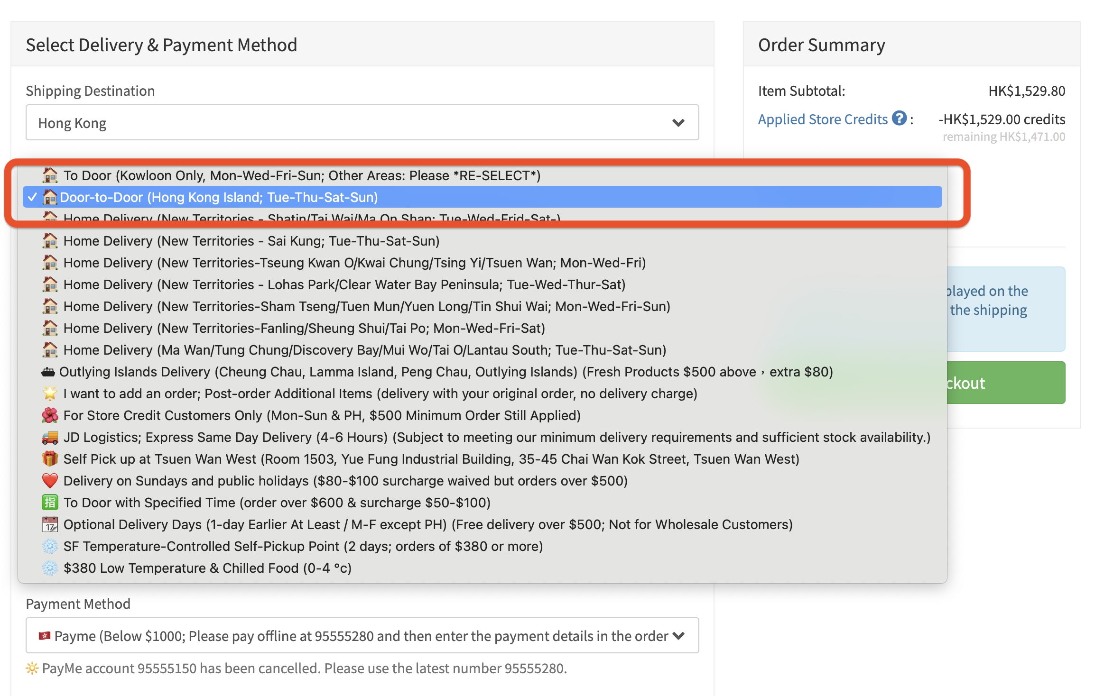Open the Shipping Destination dropdown
The width and height of the screenshot is (1095, 696).
[x=362, y=123]
